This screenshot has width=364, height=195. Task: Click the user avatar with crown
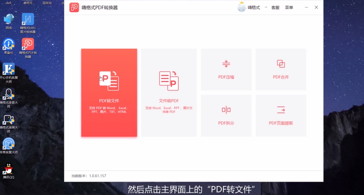pyautogui.click(x=242, y=7)
